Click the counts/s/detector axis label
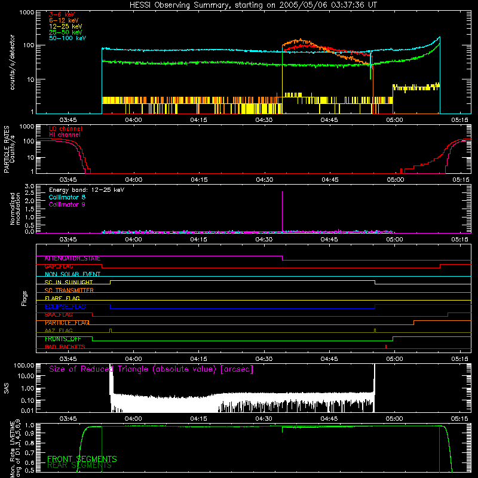 click(x=12, y=62)
